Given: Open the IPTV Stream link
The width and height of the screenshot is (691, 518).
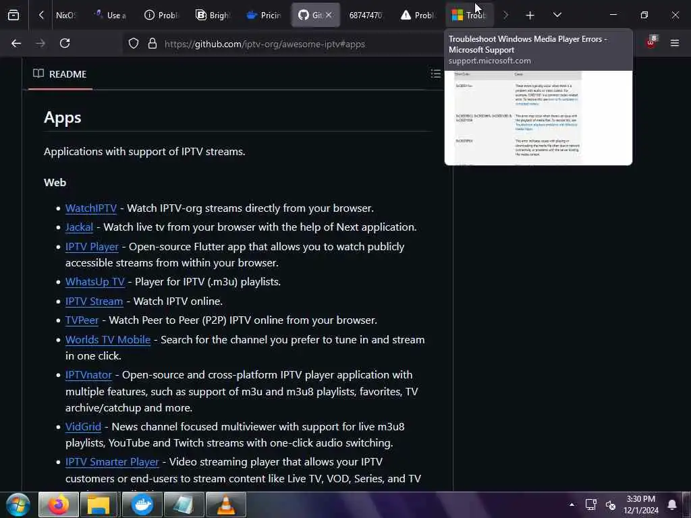Looking at the screenshot, I should tap(94, 301).
